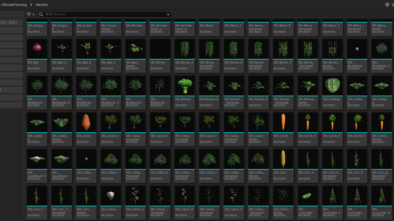Select the SM_Berries_Starter asset
This screenshot has height=221, width=394.
coord(332,56)
